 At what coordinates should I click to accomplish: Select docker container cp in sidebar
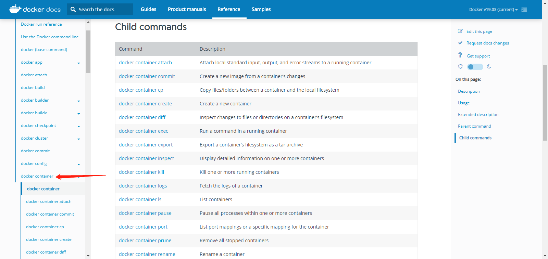(45, 227)
